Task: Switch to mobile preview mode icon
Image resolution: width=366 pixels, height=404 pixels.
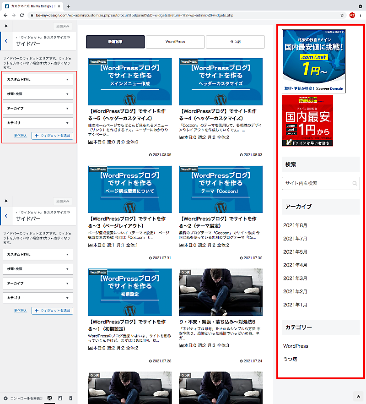Action: coord(70,399)
